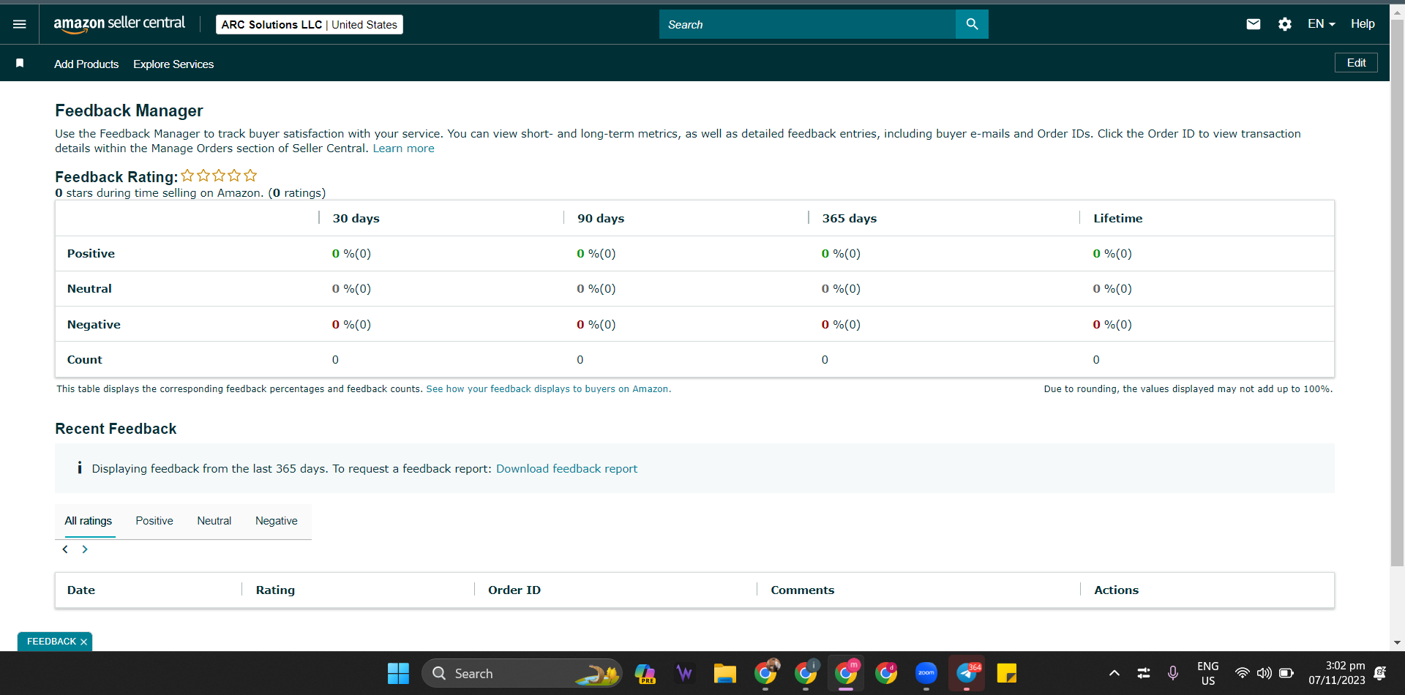The image size is (1405, 695).
Task: Focus the Seller Central search field
Action: (x=807, y=24)
